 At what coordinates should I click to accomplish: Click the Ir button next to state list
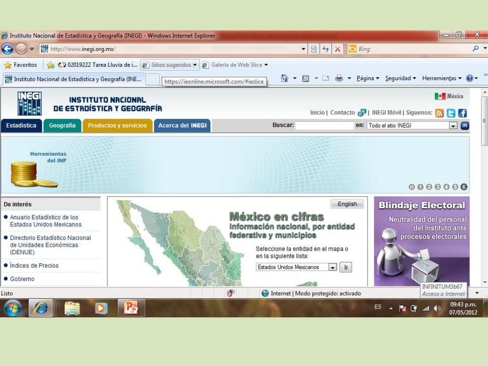coord(346,267)
